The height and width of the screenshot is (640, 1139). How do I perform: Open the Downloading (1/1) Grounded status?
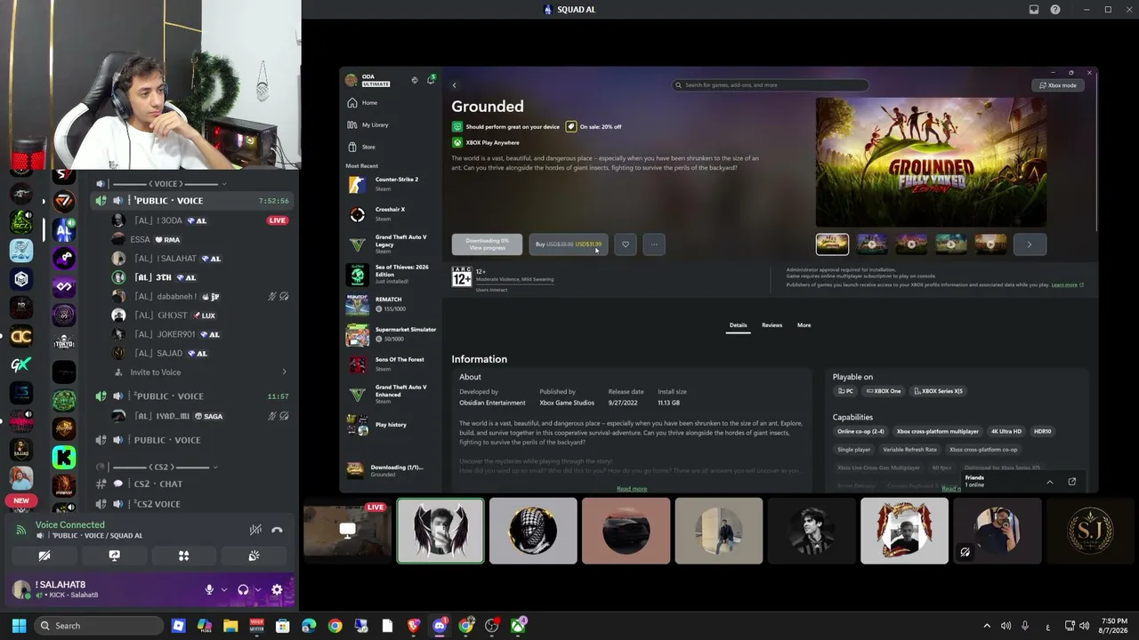(389, 471)
